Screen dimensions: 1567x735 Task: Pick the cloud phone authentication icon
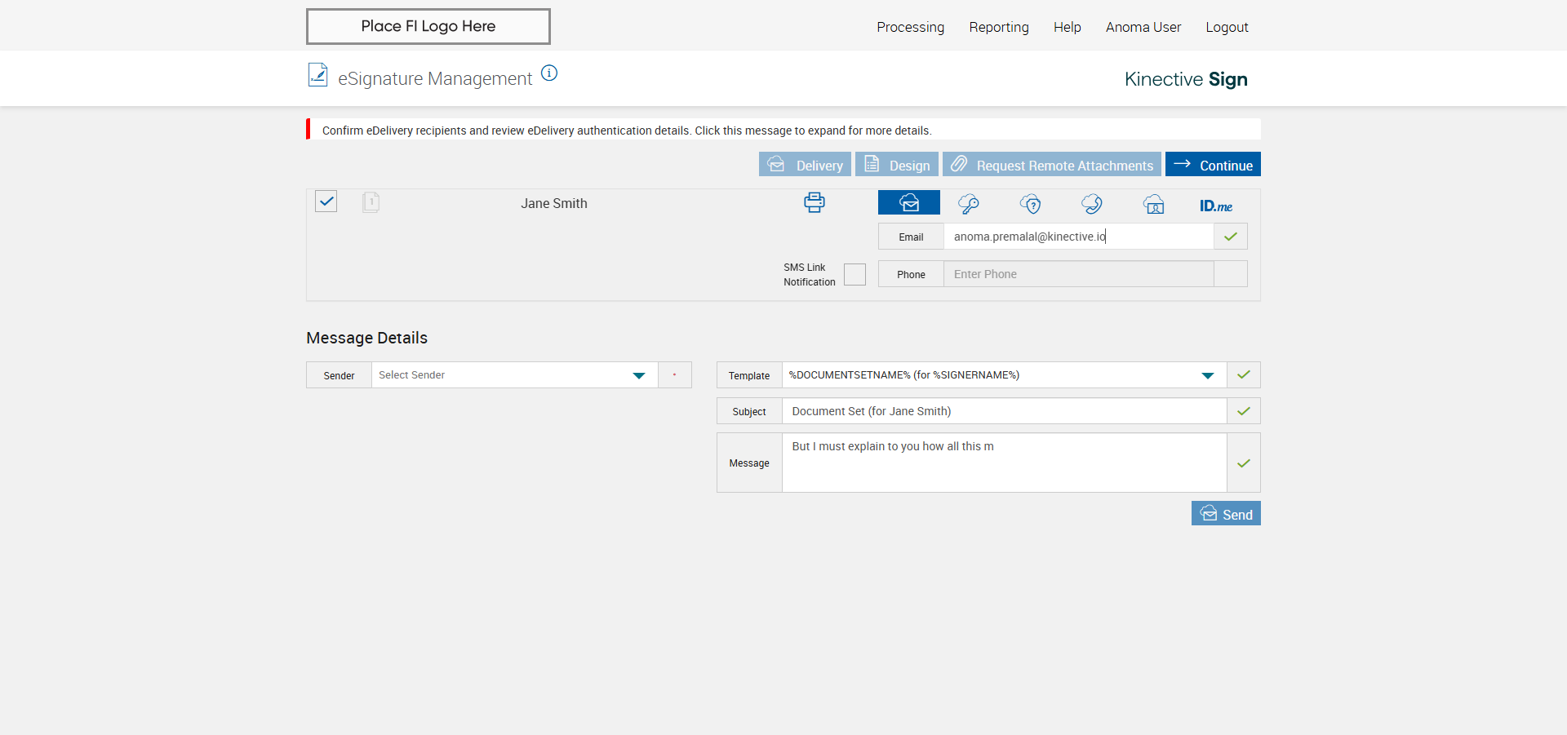click(1092, 204)
